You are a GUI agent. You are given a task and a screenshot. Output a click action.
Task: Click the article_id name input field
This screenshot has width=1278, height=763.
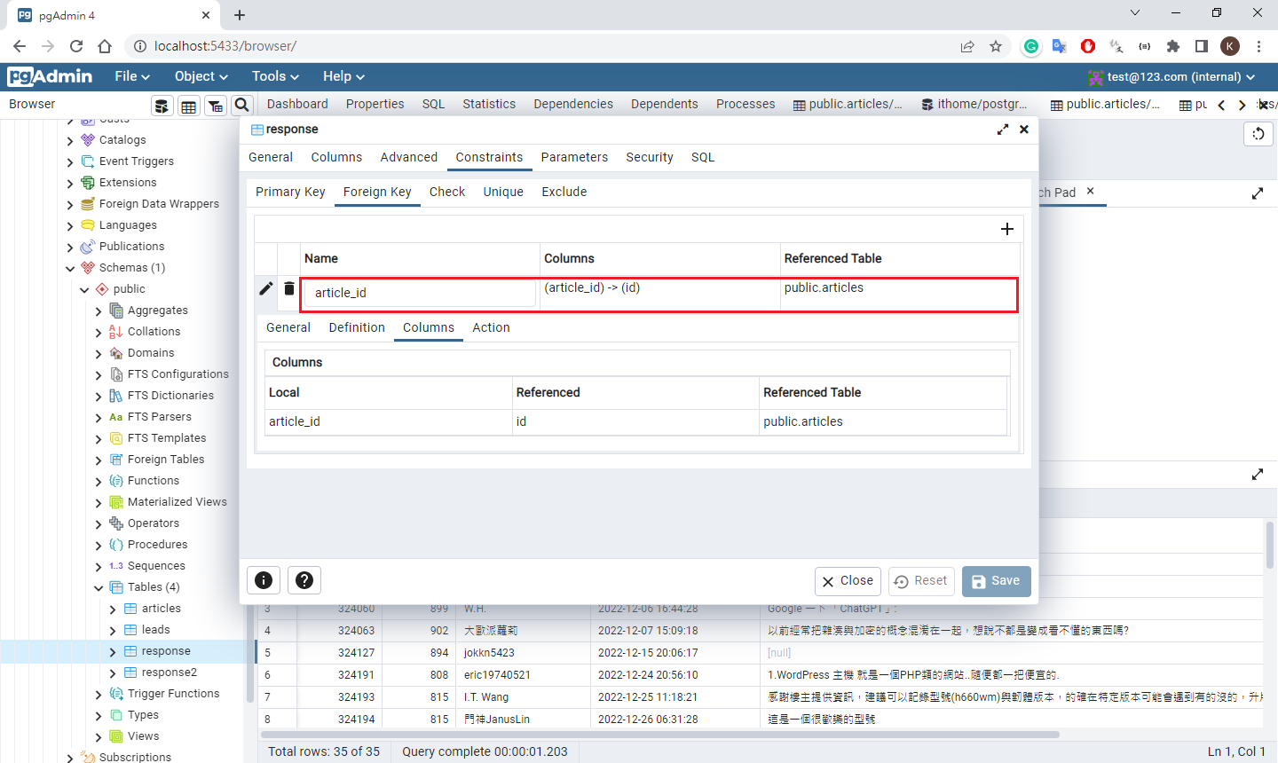(419, 293)
